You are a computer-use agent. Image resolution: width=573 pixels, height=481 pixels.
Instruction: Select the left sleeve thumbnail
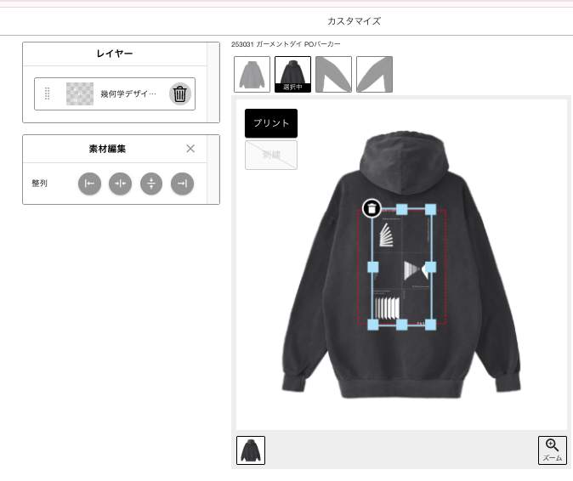[333, 74]
